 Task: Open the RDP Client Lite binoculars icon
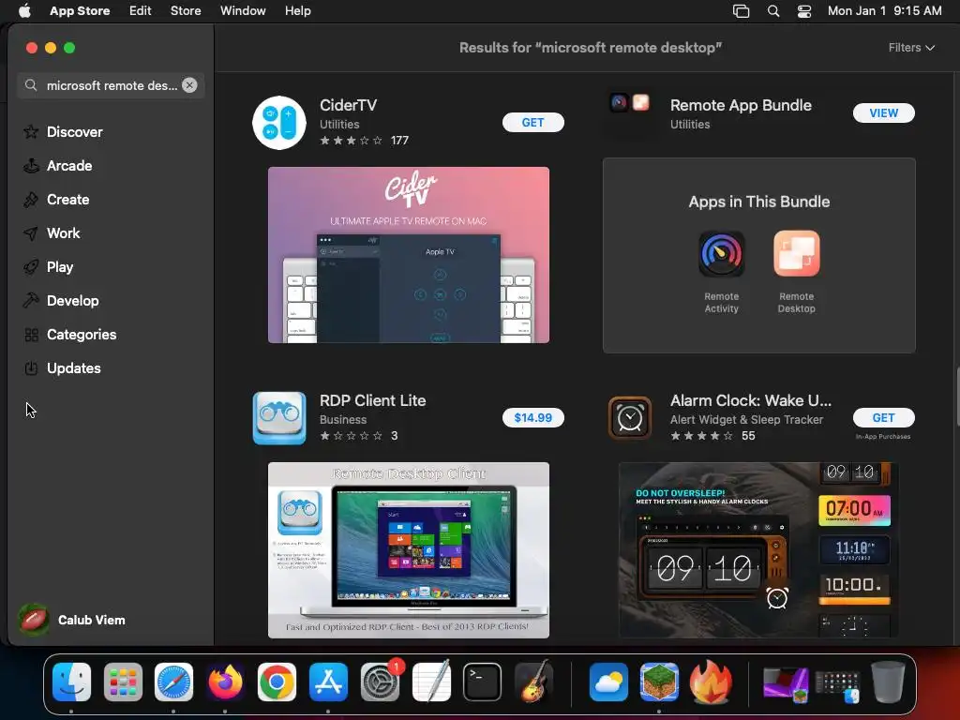pos(279,417)
